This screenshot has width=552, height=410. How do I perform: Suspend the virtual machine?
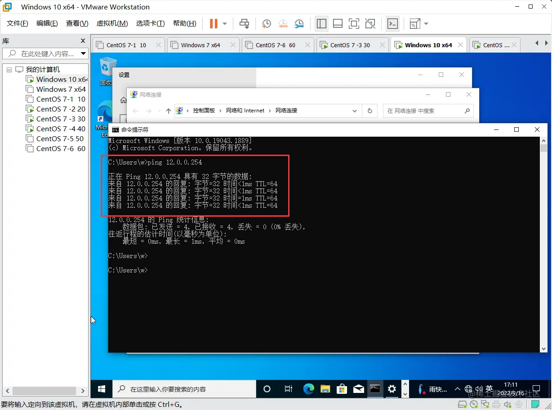(x=215, y=23)
